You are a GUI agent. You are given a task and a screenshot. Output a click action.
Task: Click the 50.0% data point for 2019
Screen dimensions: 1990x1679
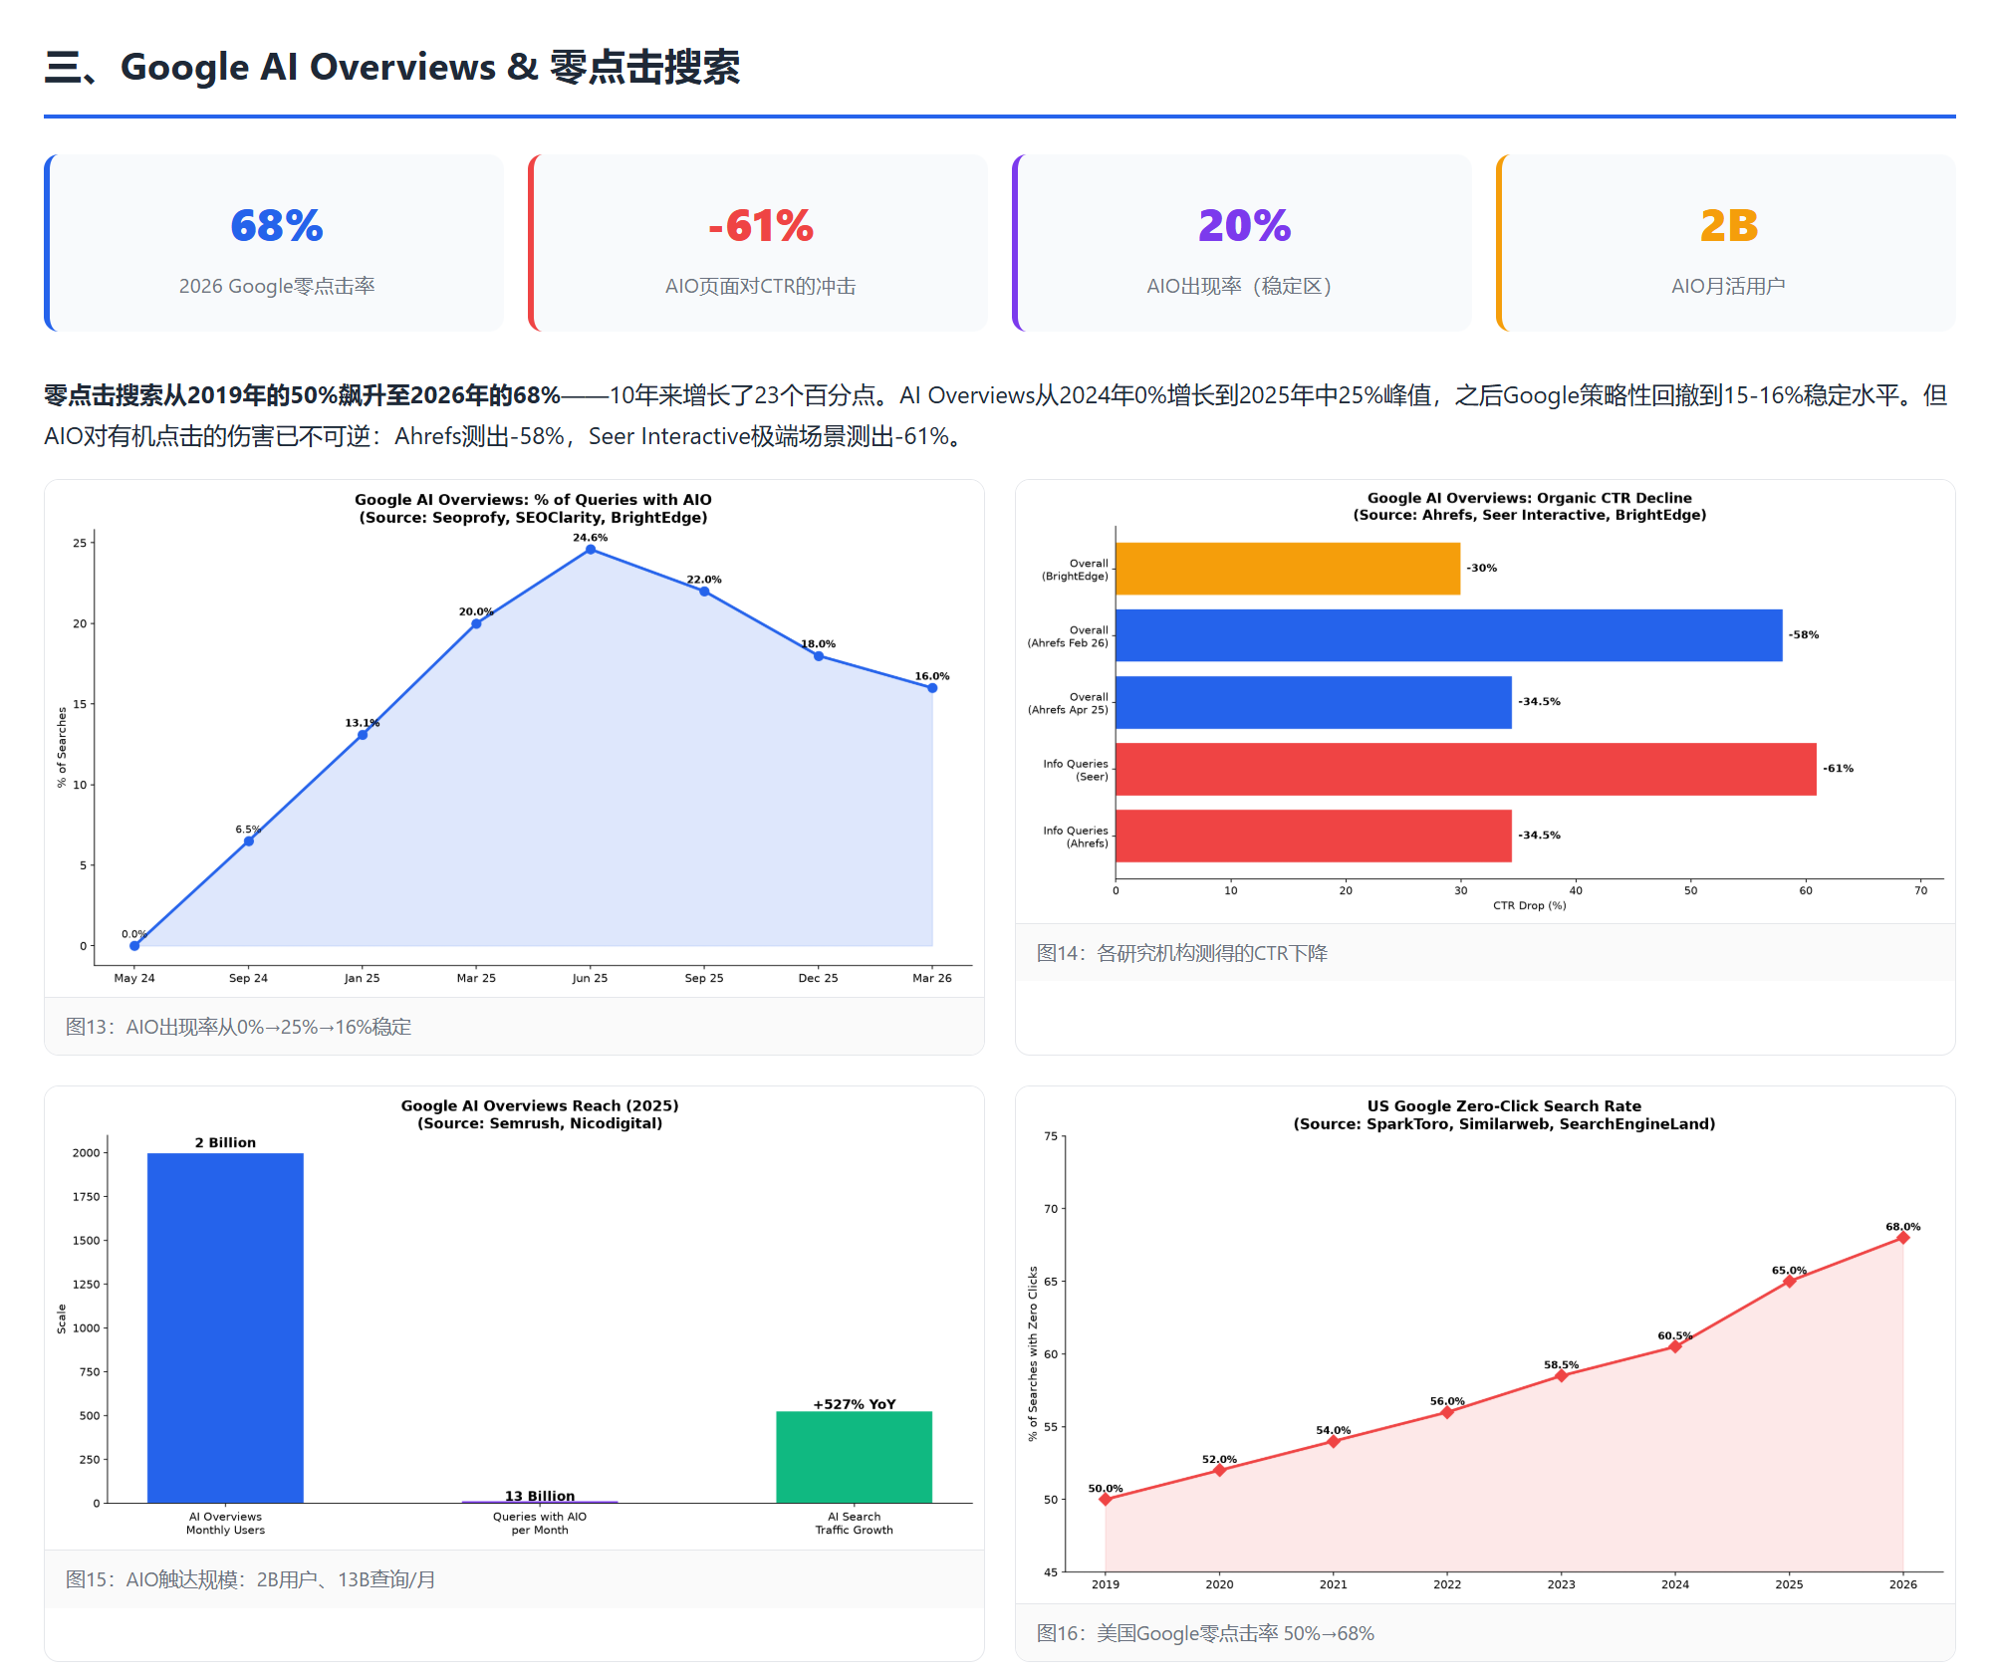point(1106,1499)
